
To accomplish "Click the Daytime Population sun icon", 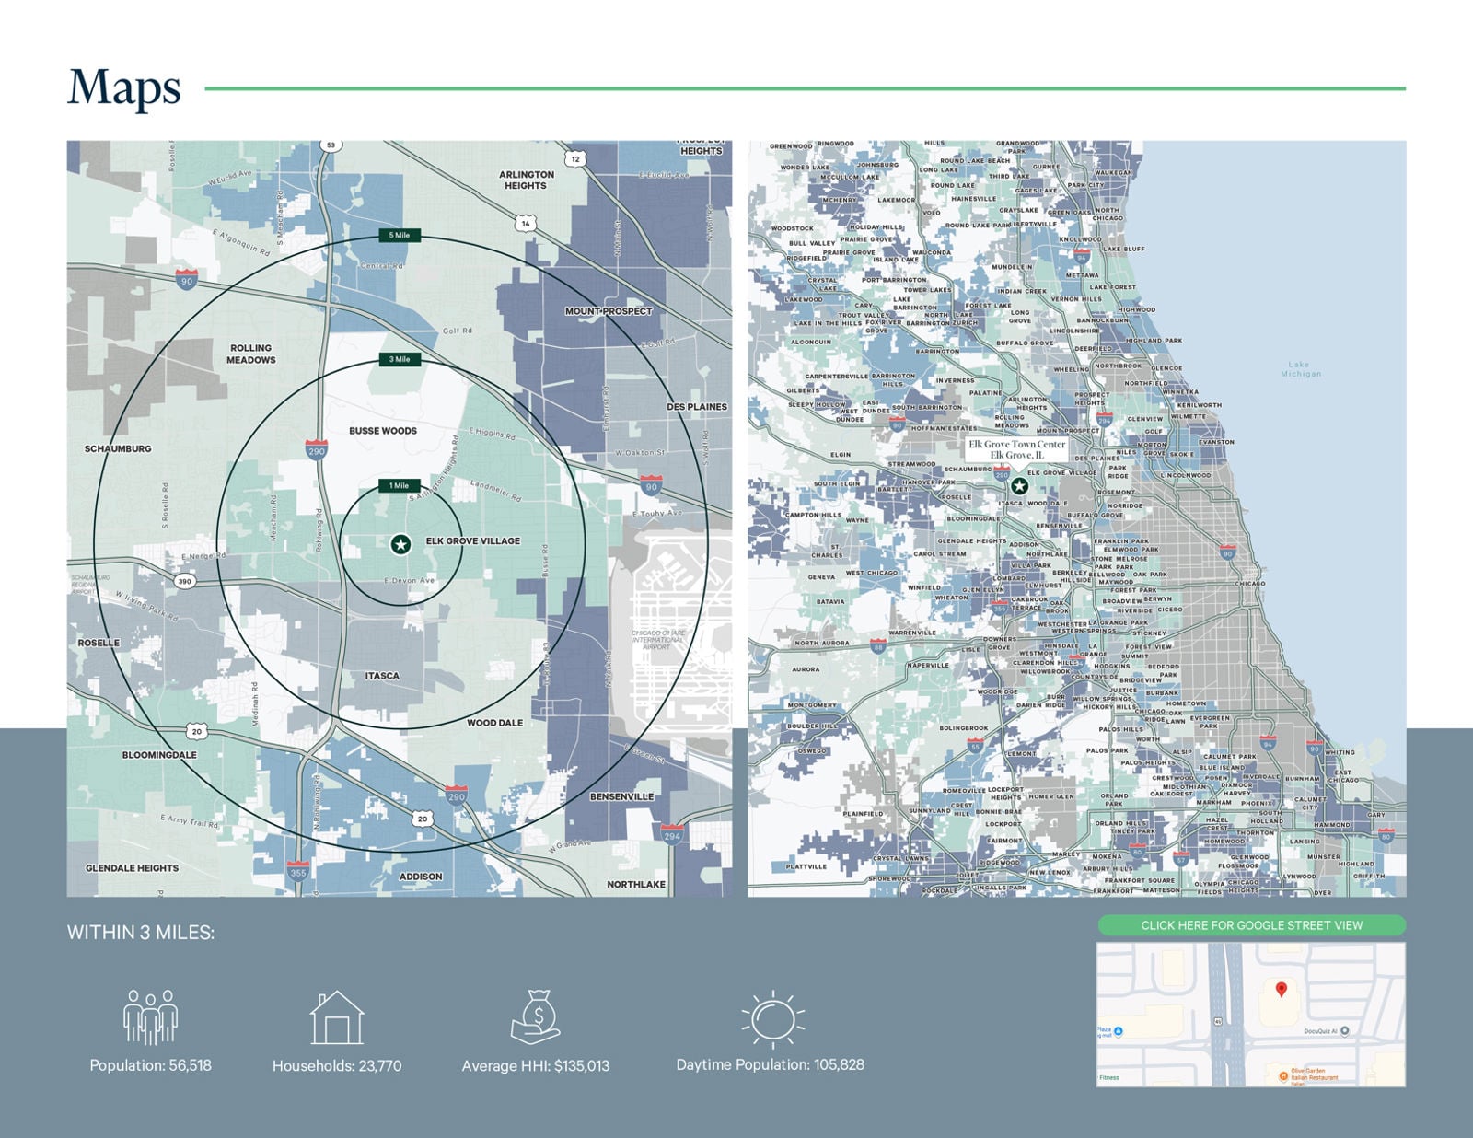I will [771, 1019].
